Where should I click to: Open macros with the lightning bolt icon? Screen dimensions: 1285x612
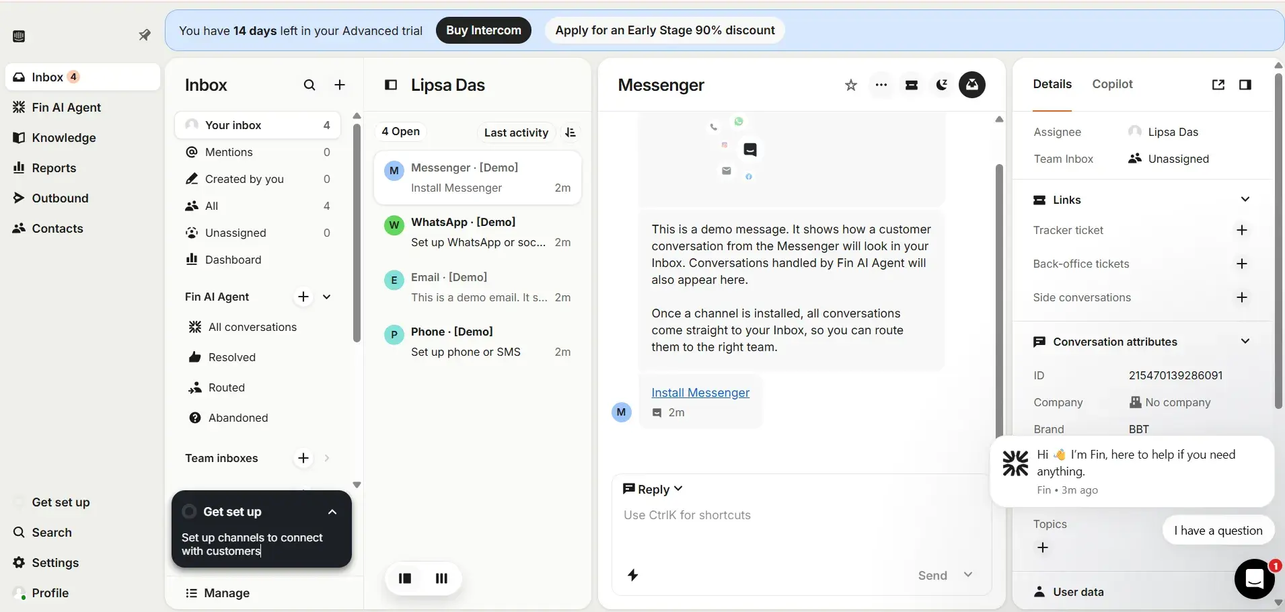click(x=633, y=576)
